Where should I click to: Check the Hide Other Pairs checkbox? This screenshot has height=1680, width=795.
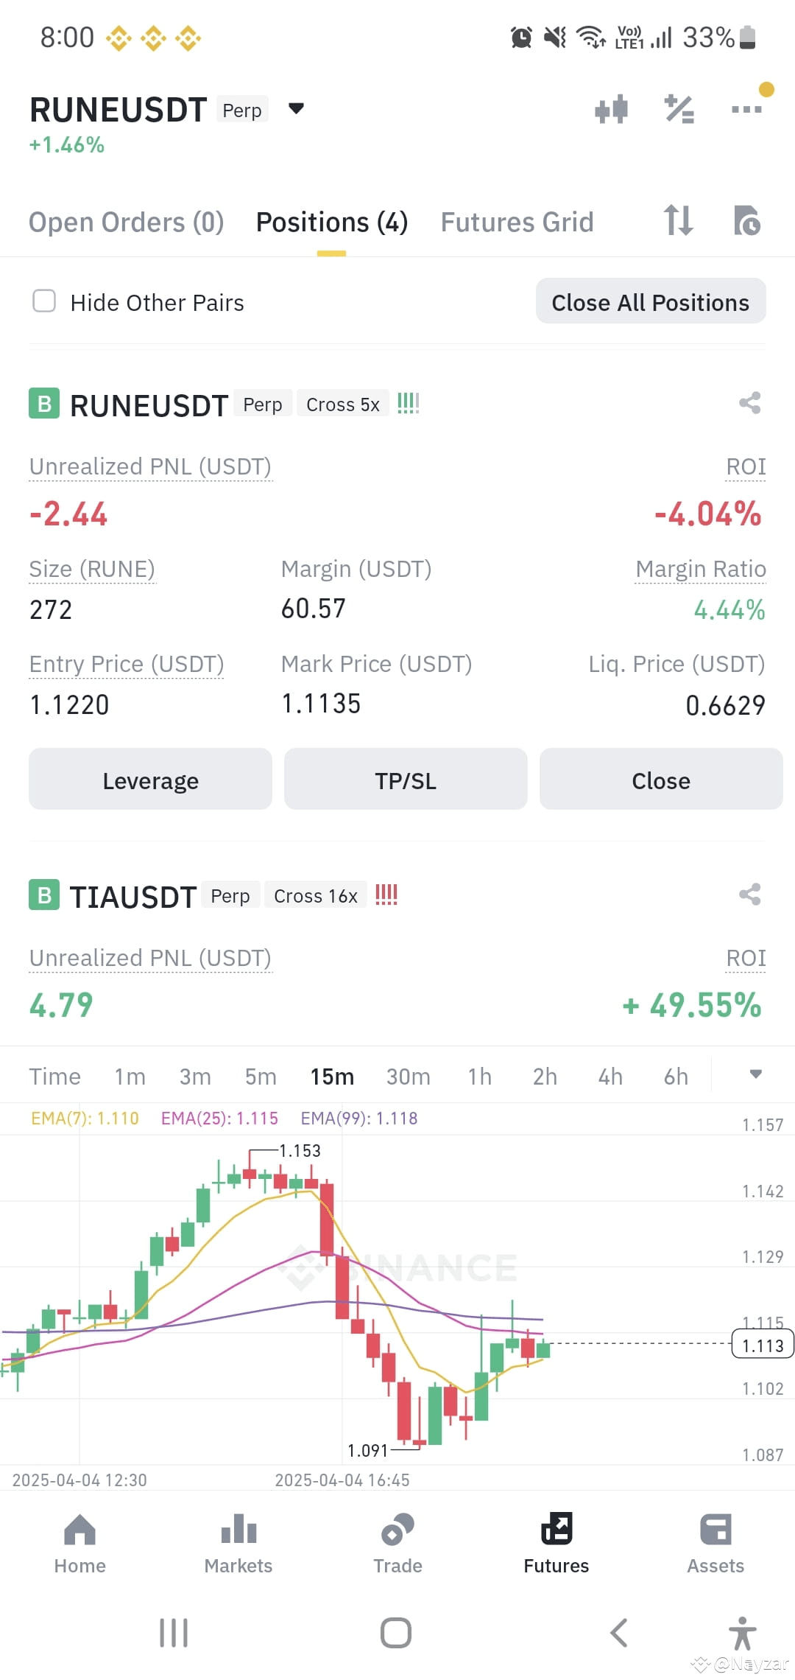44,301
